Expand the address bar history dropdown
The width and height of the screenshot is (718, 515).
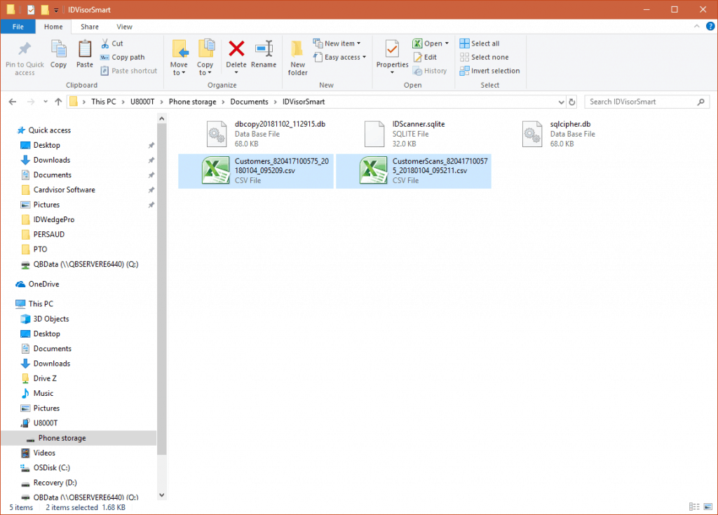point(560,102)
